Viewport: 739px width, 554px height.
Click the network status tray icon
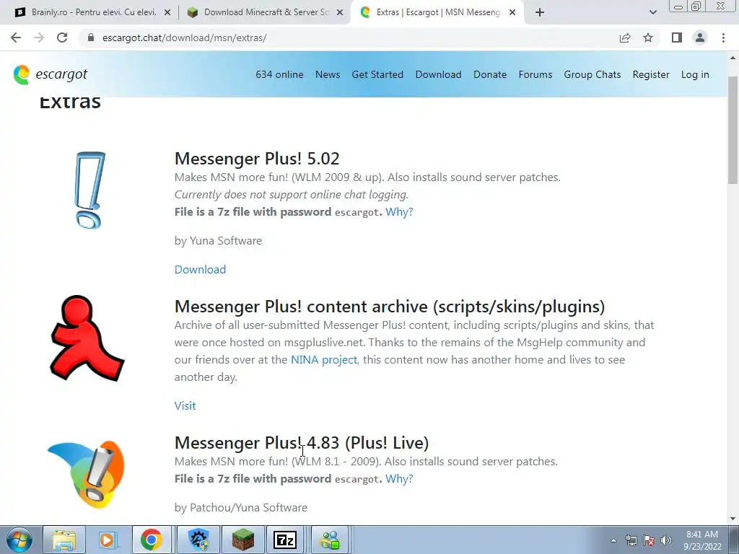click(x=631, y=540)
